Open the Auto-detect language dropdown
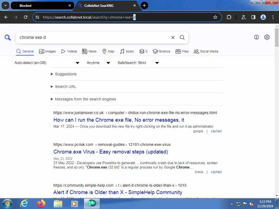279x209 pixels. click(x=47, y=63)
